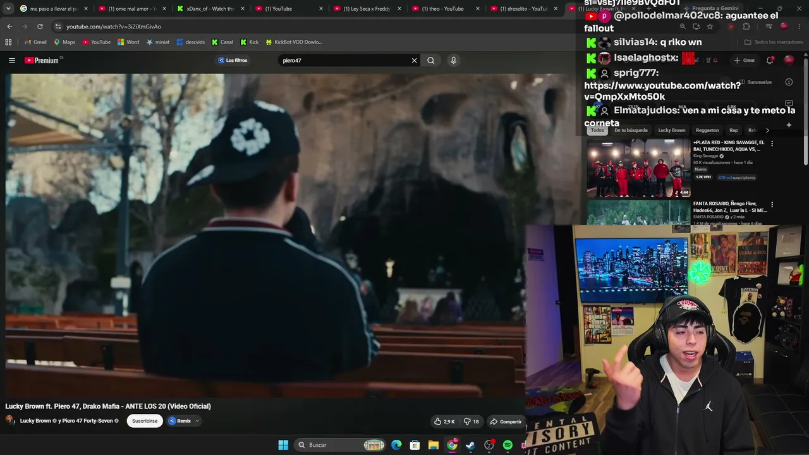Open the Windows Start menu
The width and height of the screenshot is (809, 455).
pos(283,445)
